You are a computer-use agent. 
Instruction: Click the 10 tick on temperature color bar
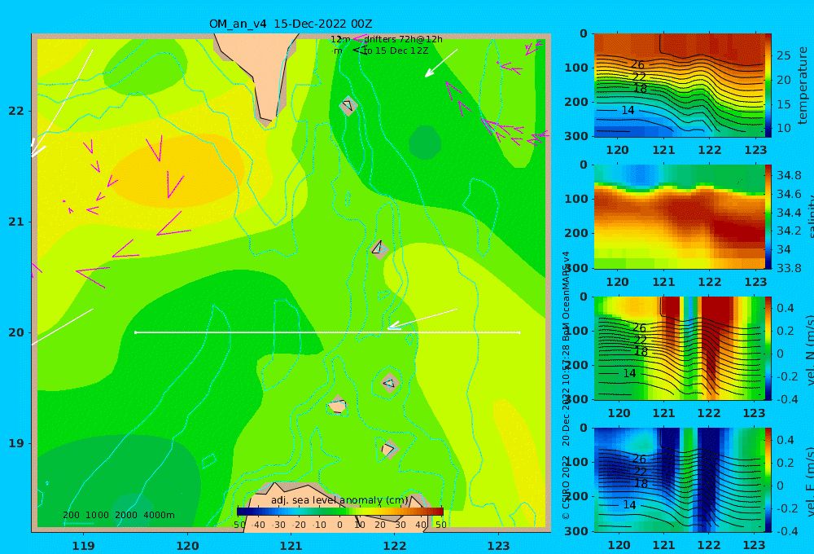783,128
